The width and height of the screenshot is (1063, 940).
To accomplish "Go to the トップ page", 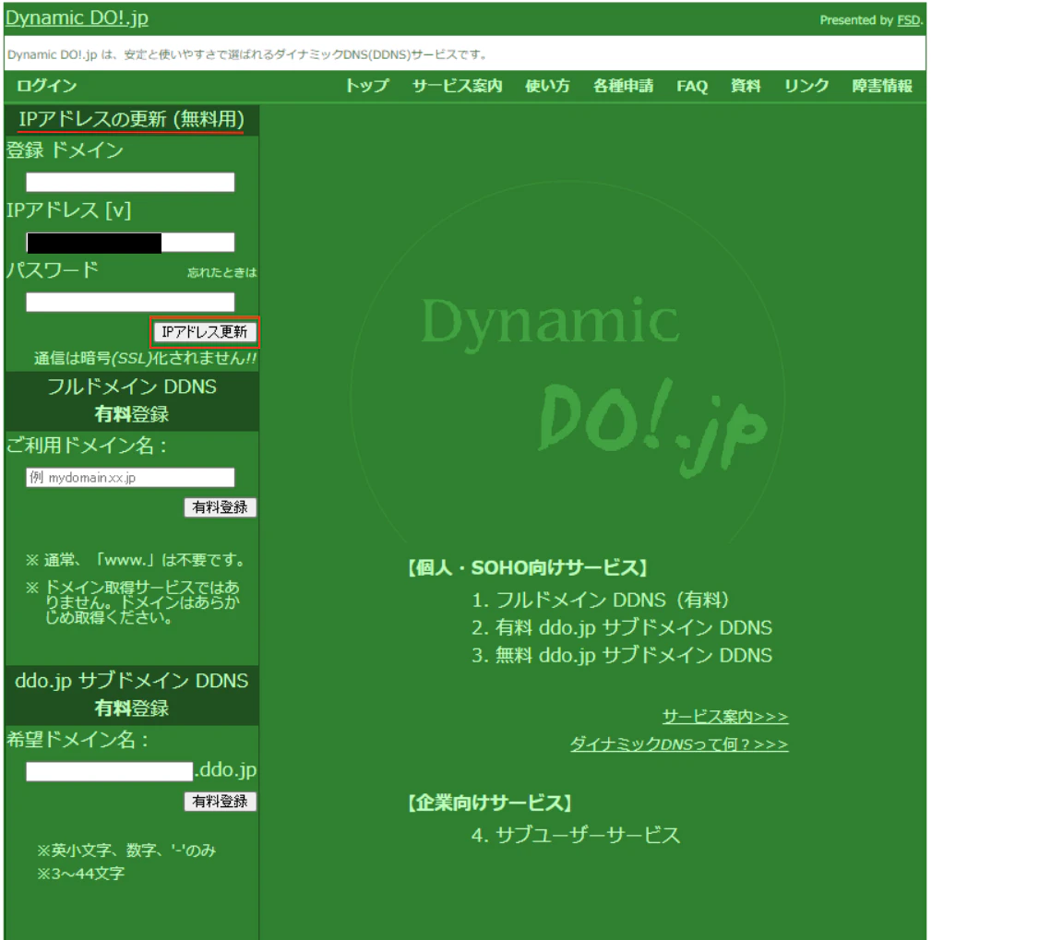I will click(366, 86).
